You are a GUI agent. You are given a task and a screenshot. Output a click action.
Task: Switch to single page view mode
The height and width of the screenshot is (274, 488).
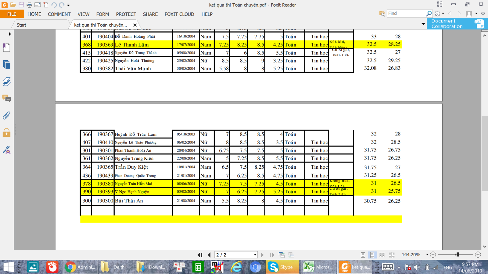tap(363, 255)
